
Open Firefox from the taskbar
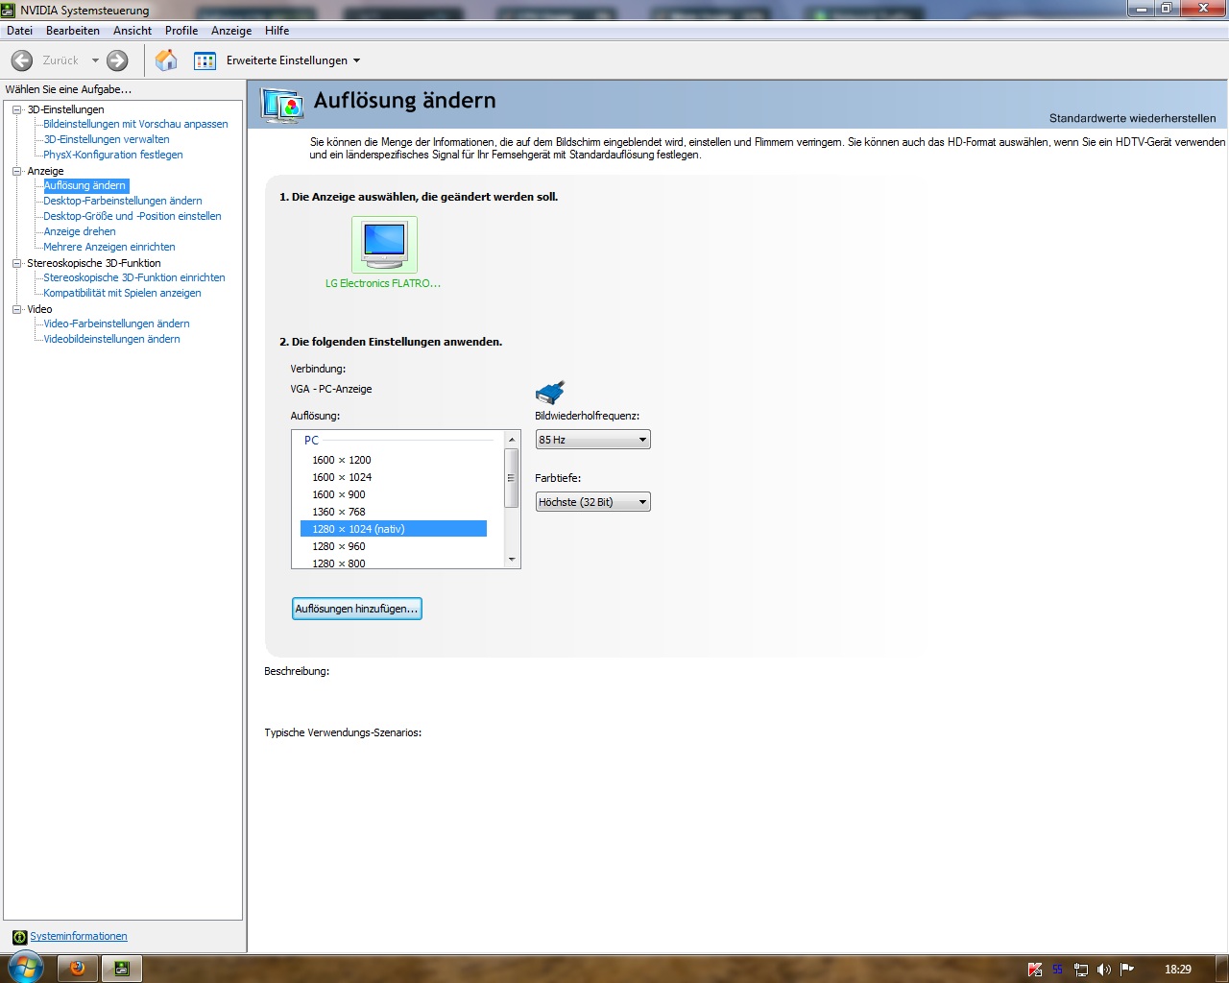(78, 969)
